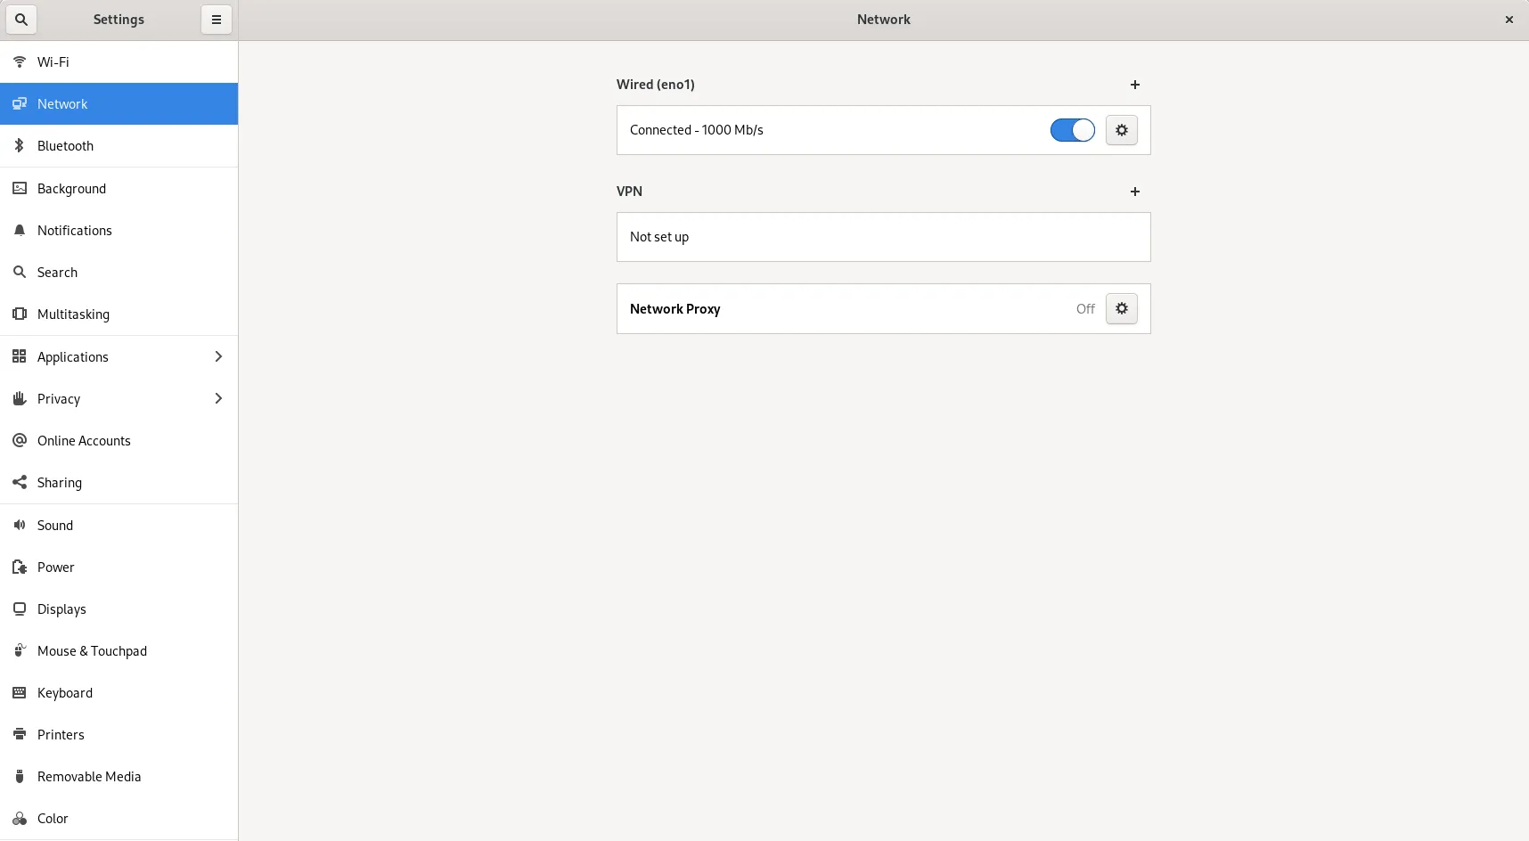Click 'Connected - 1000 Mb/s' status text
The image size is (1529, 841).
[x=697, y=130]
